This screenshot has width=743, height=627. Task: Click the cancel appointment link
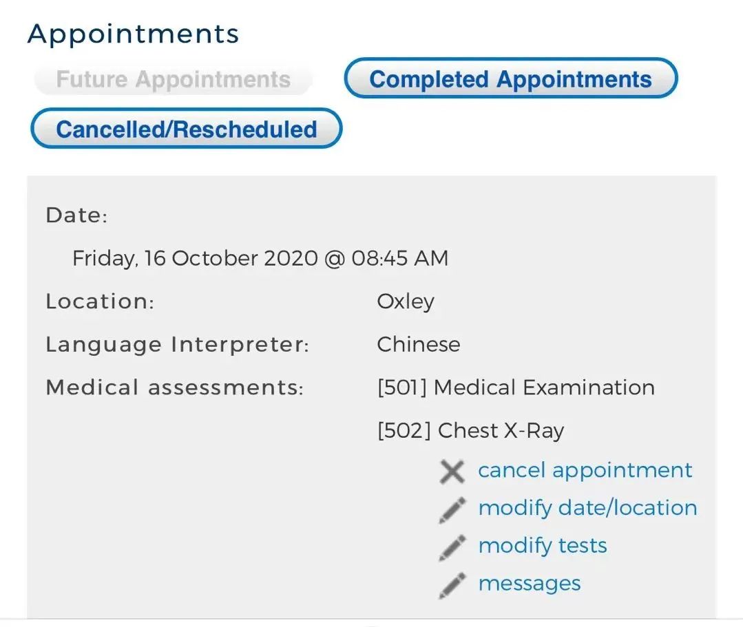(585, 470)
